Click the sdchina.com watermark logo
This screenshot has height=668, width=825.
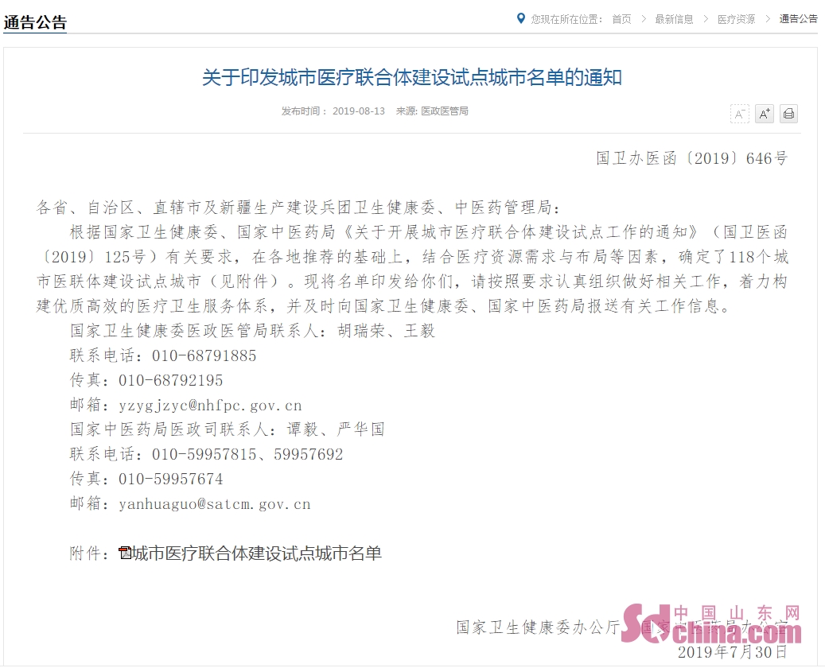tap(711, 625)
